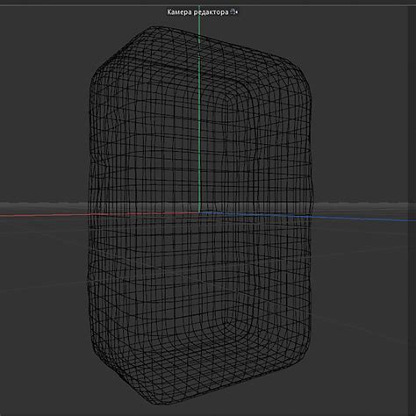Click the gray horizon band right of mesh
The image size is (416, 416).
click(x=360, y=206)
